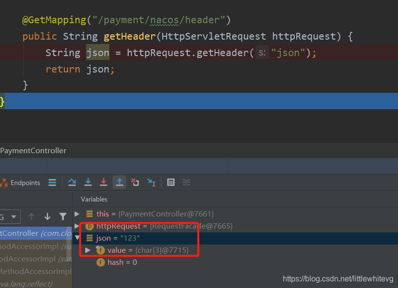Click the field icon beside value
The height and width of the screenshot is (288, 398).
point(101,250)
